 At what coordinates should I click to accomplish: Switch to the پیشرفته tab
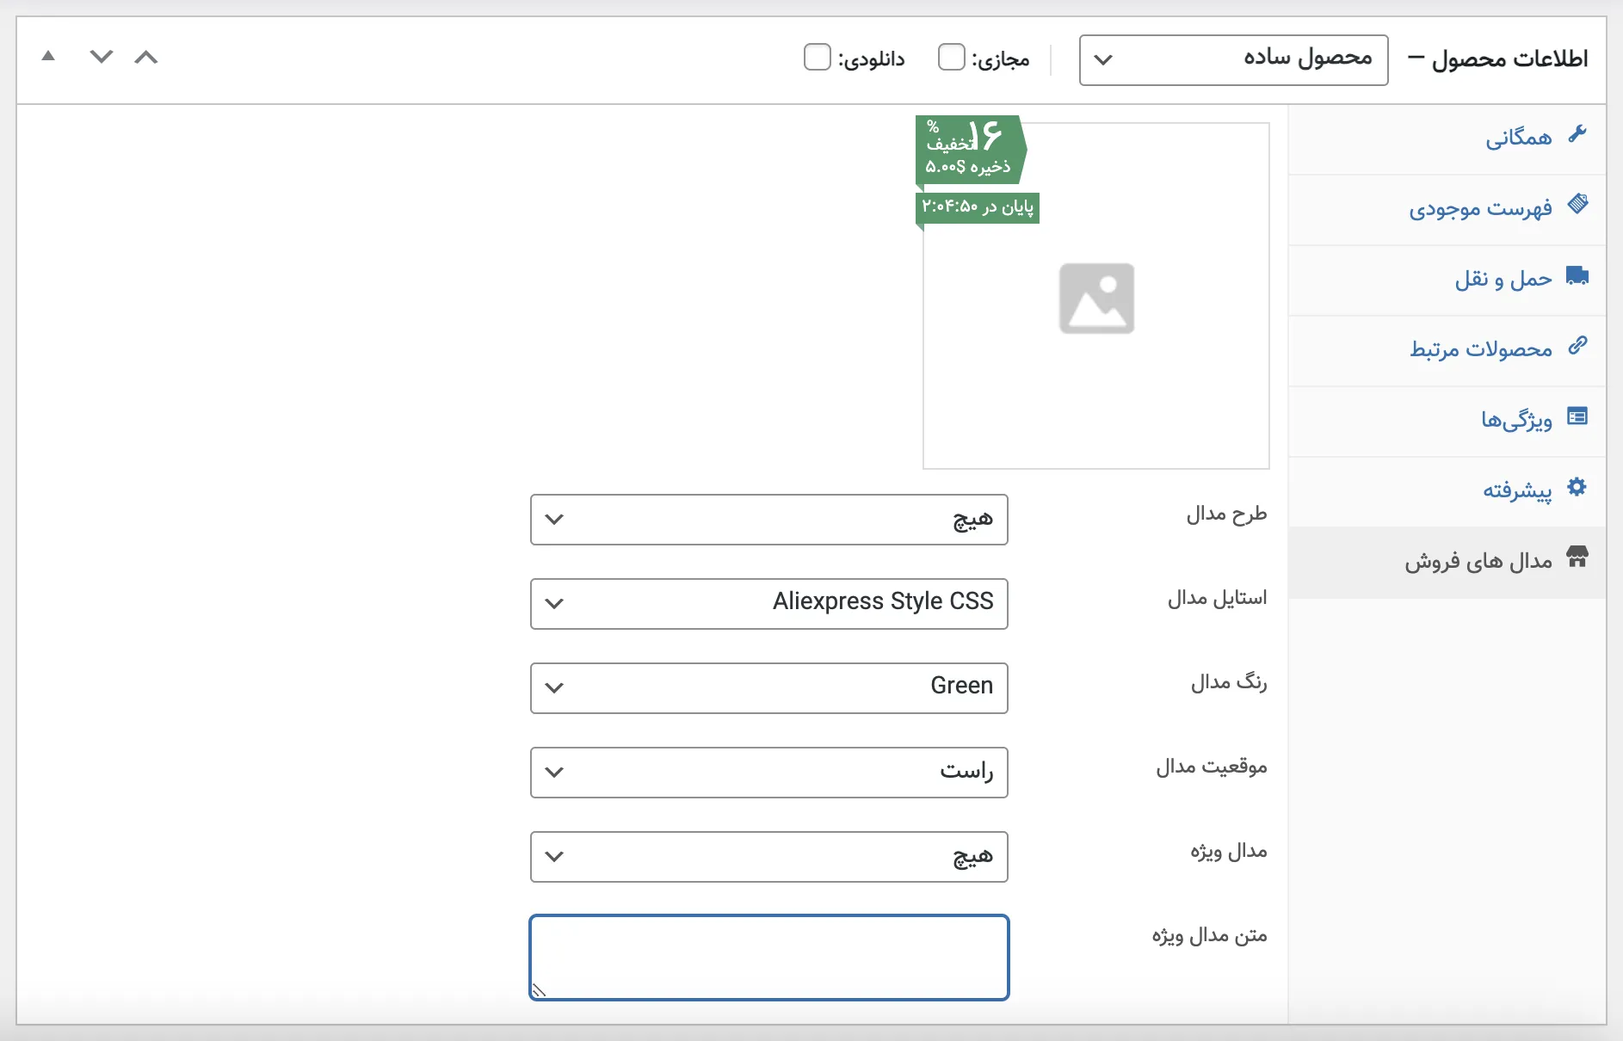[1447, 492]
